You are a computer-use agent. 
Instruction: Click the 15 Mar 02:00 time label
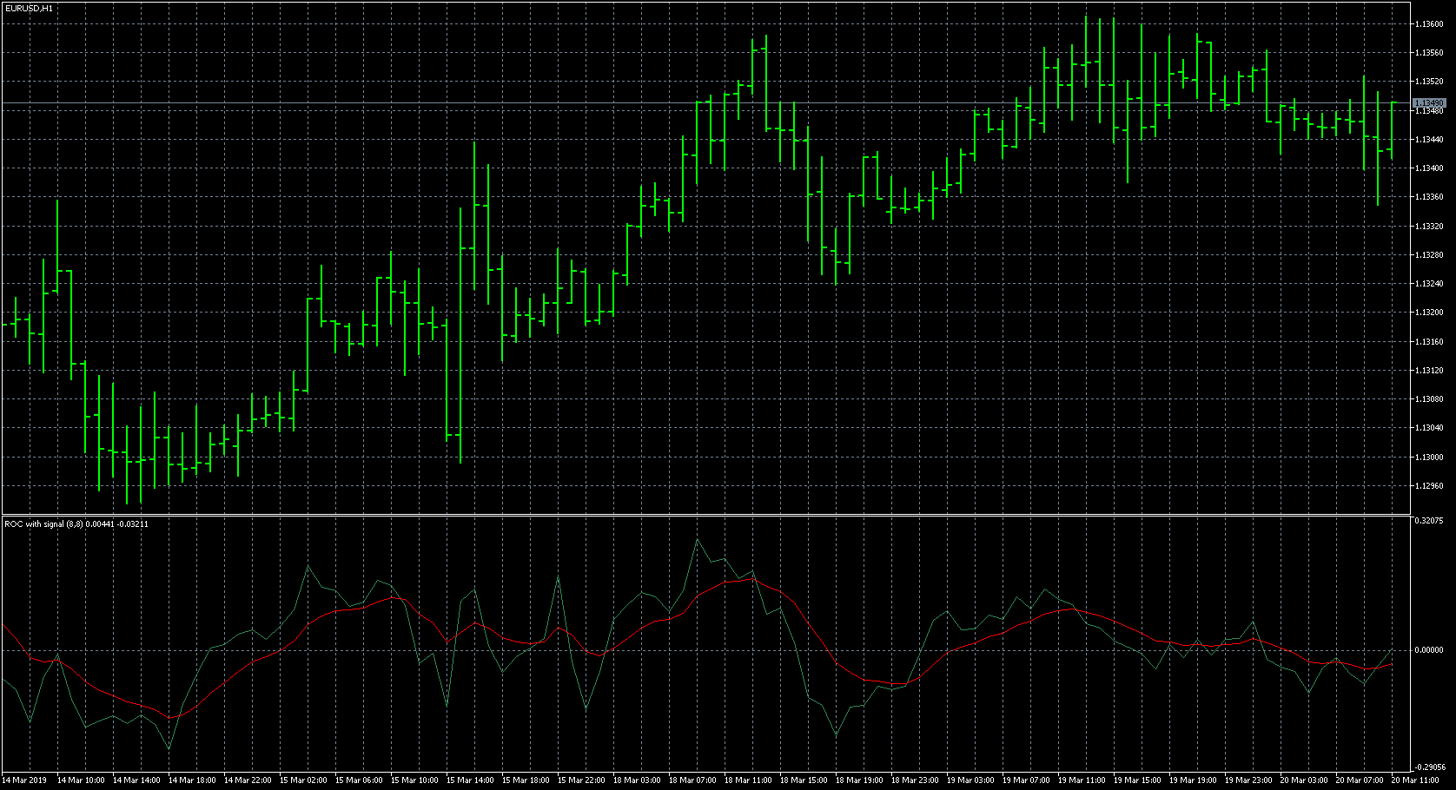coord(303,780)
